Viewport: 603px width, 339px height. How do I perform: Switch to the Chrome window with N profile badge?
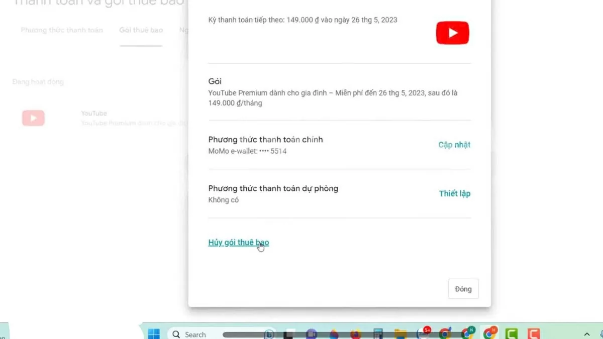[467, 333]
